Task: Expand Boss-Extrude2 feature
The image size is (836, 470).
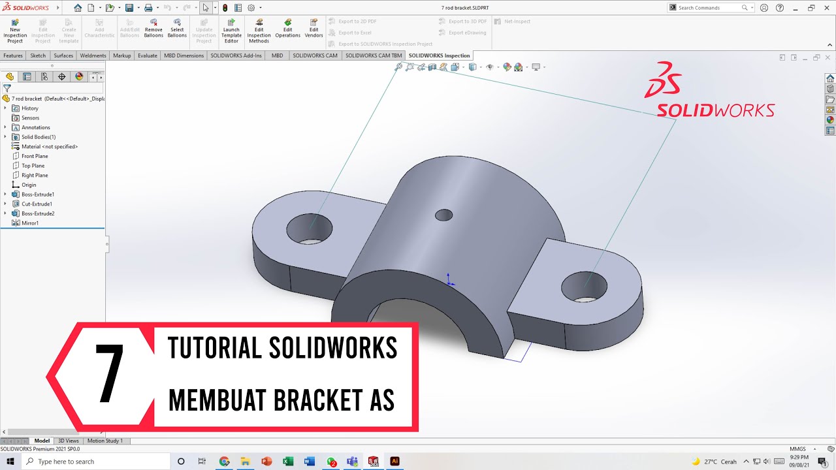Action: (5, 213)
